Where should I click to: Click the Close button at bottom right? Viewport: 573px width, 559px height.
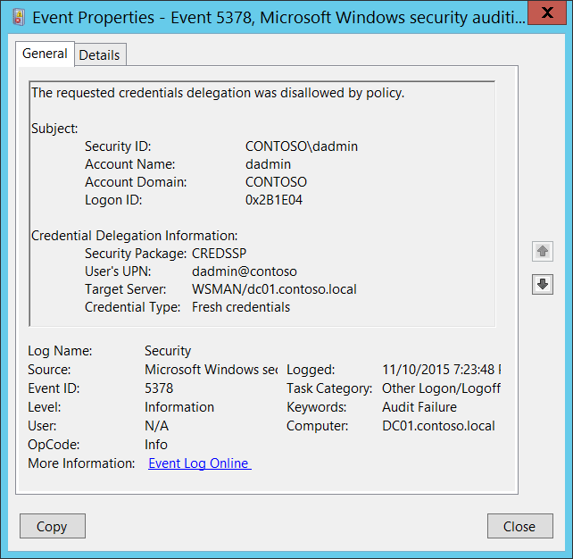point(519,526)
